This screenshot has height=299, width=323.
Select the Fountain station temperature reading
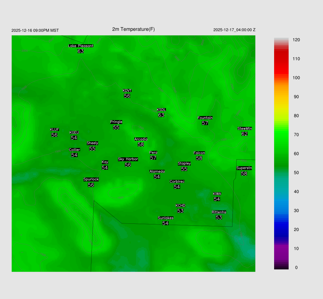205,123
